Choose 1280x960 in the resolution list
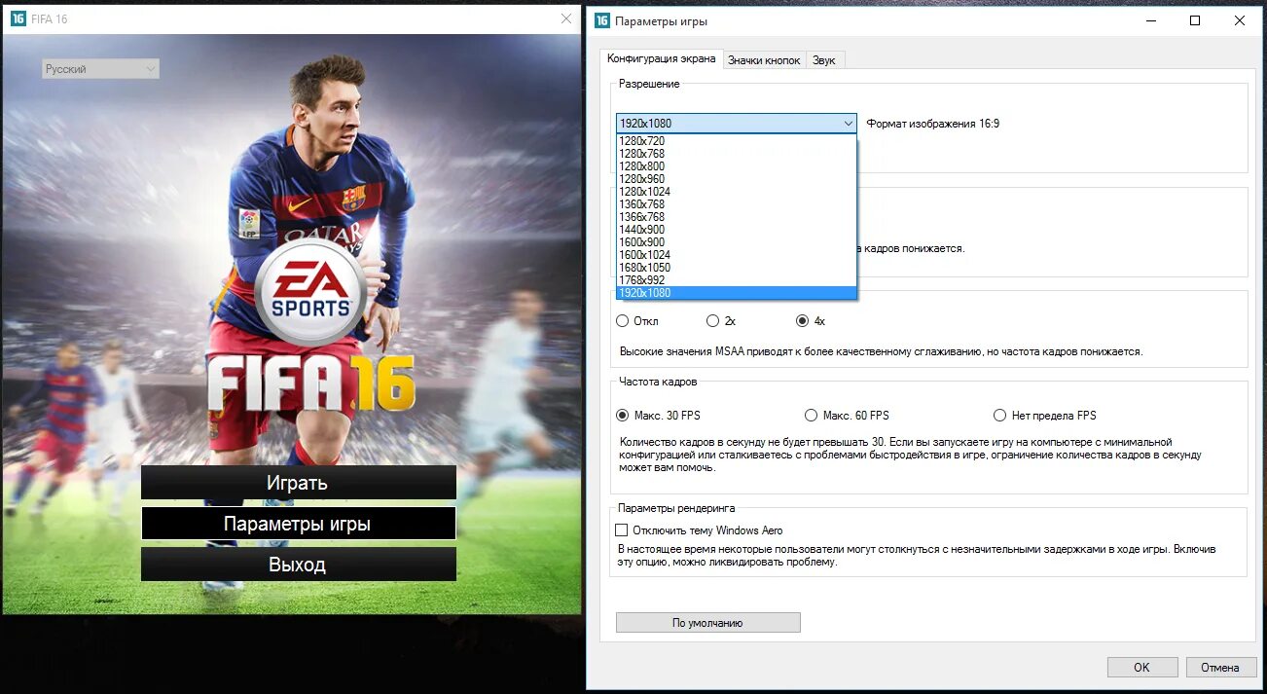Viewport: 1267px width, 694px height. point(737,179)
